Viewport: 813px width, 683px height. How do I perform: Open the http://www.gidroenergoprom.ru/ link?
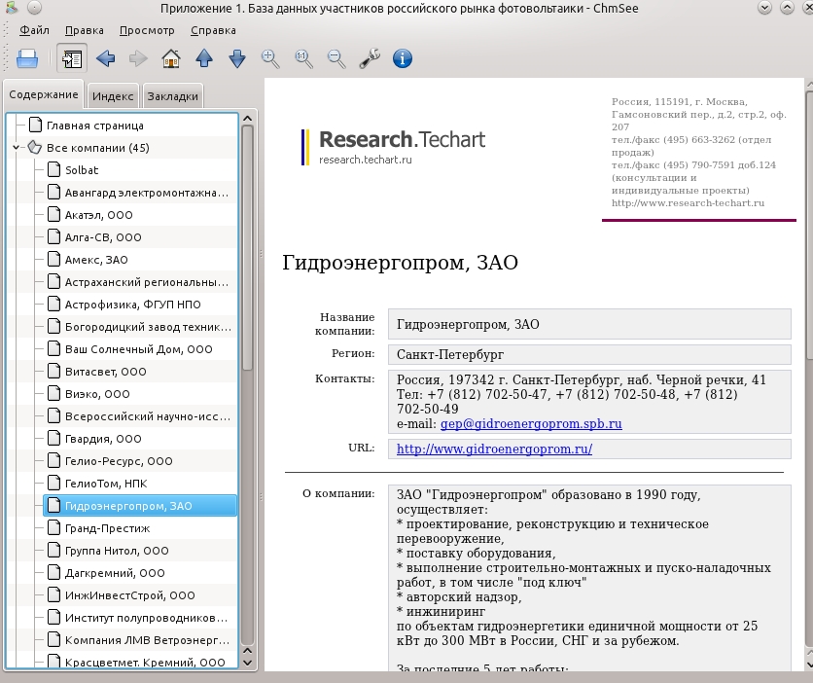point(494,449)
